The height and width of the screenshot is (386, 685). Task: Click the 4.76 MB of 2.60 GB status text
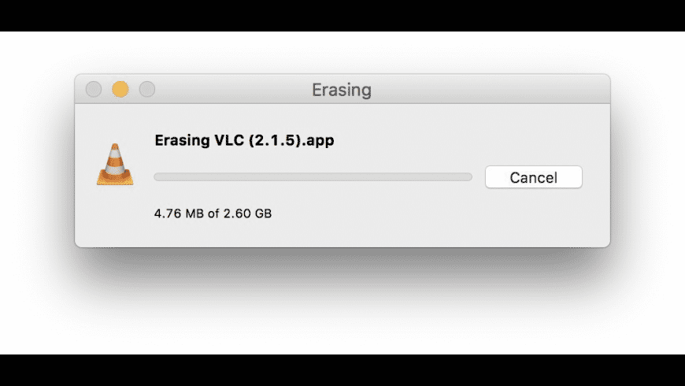coord(213,213)
